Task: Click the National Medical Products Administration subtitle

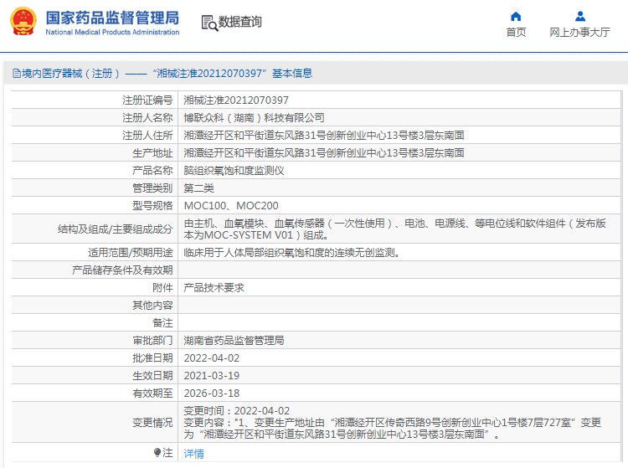Action: coord(112,32)
